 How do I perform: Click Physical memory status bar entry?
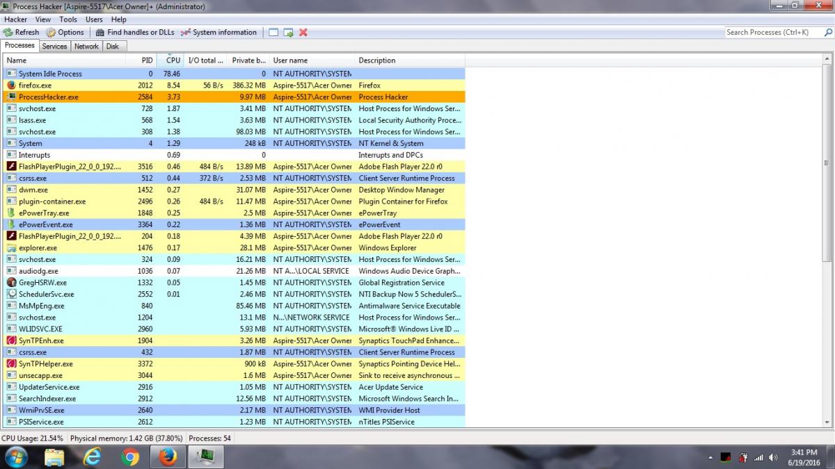click(127, 438)
